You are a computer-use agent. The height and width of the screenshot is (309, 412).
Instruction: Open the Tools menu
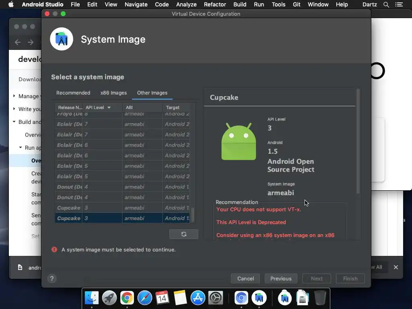coord(278,4)
